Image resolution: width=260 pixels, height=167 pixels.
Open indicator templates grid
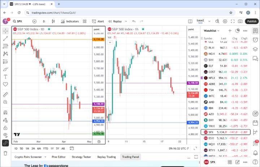point(84,21)
